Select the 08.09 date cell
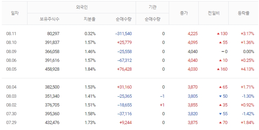The width and height of the screenshot is (259, 130). [11, 52]
